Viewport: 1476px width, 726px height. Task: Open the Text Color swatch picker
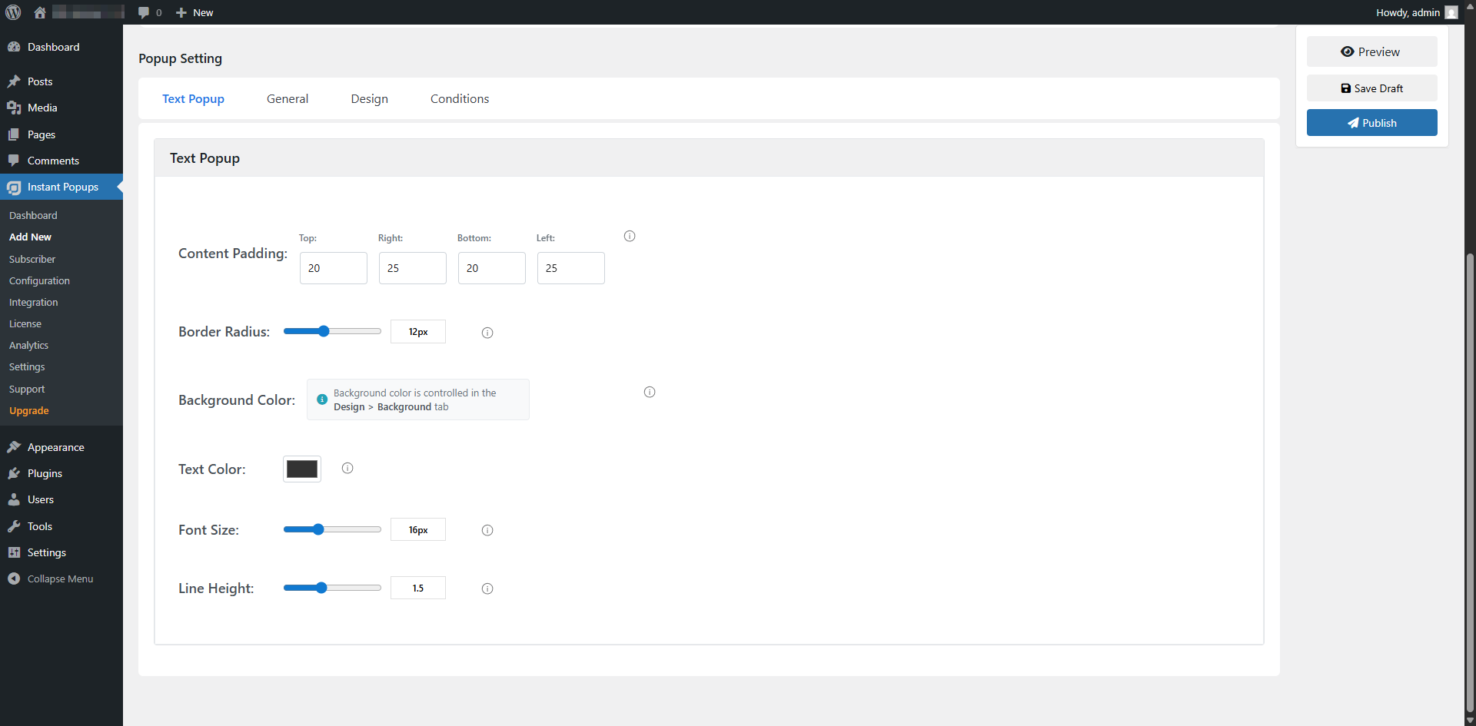point(302,469)
